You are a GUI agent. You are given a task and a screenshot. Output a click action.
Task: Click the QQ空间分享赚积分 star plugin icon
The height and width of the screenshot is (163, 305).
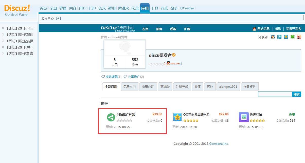(x=177, y=117)
